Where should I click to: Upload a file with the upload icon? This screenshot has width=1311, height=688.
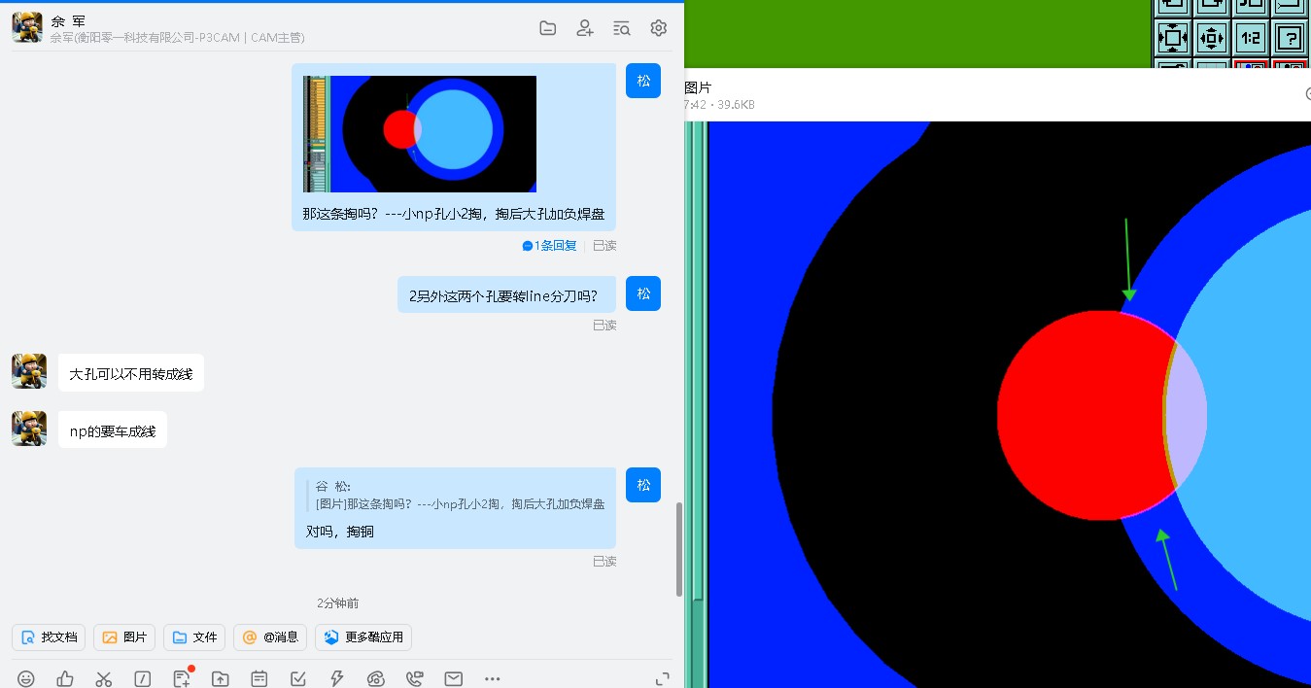[x=221, y=678]
